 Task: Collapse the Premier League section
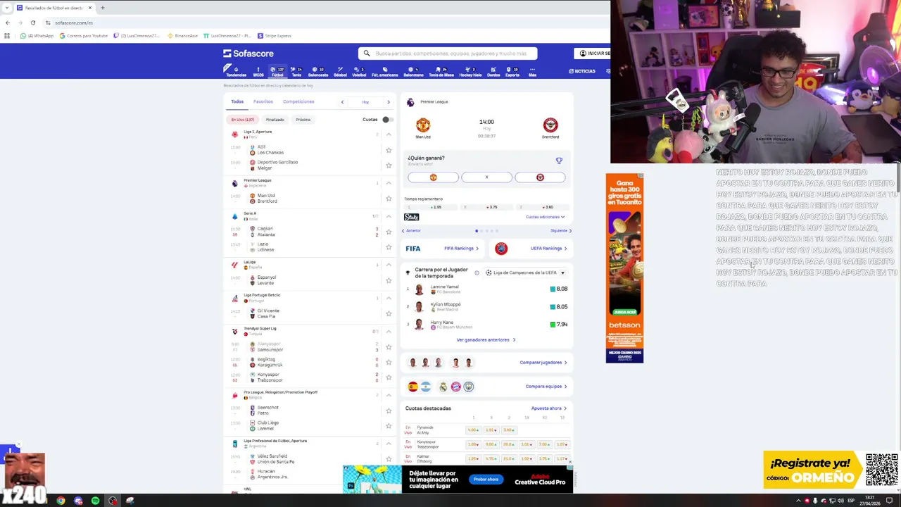389,183
